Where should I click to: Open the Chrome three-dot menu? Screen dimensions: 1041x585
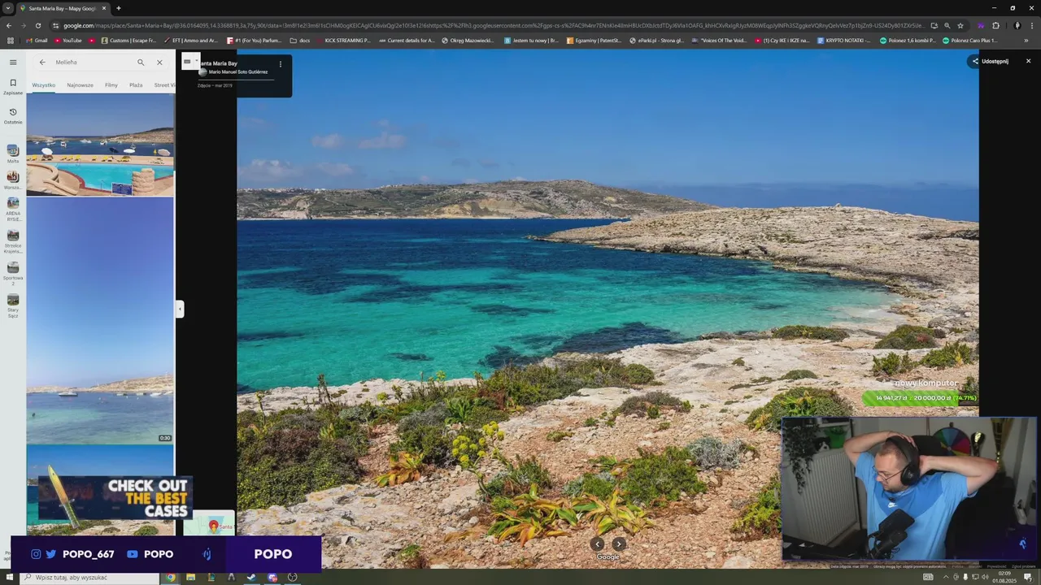pos(1031,25)
